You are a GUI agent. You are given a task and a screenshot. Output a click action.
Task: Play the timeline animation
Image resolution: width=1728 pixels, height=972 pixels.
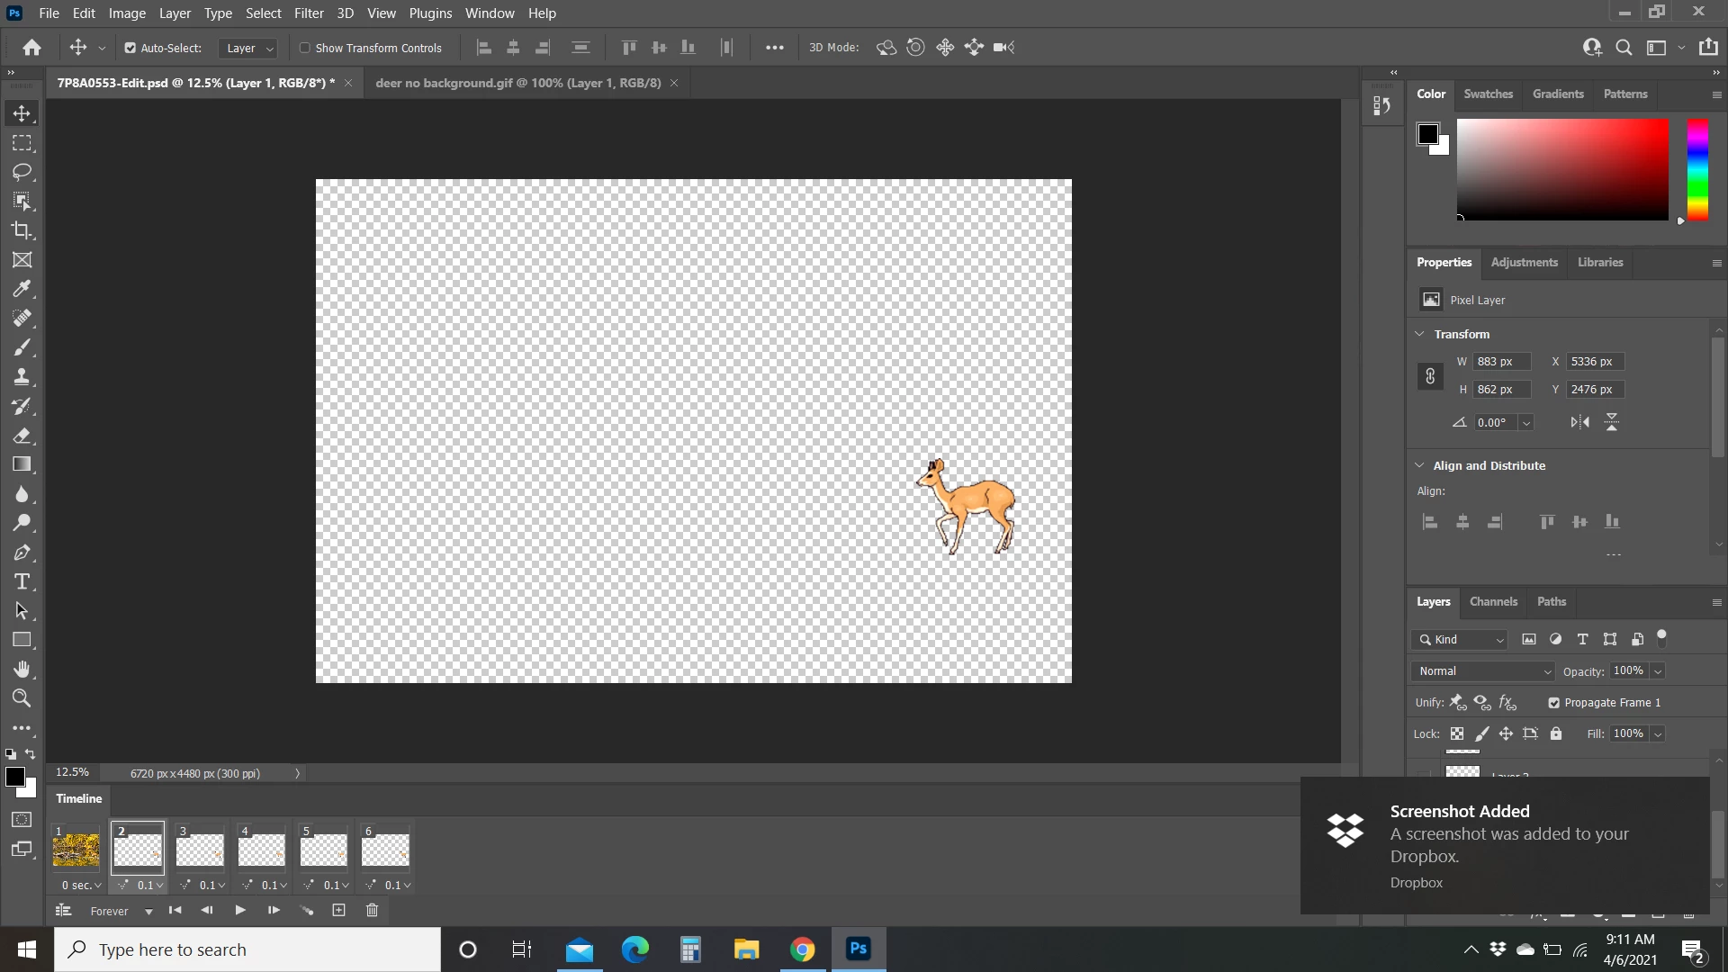coord(240,911)
